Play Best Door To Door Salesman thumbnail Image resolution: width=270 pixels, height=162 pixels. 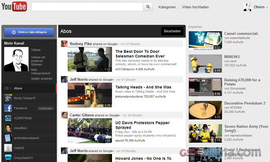[90, 59]
